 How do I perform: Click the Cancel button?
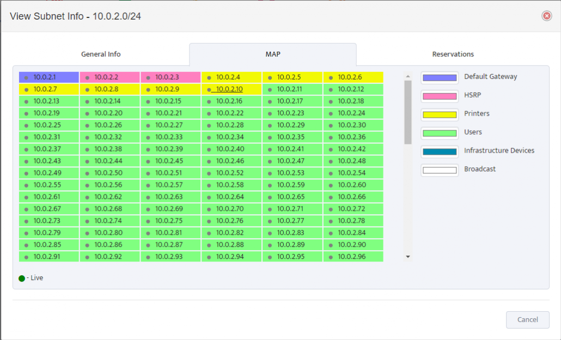click(527, 320)
